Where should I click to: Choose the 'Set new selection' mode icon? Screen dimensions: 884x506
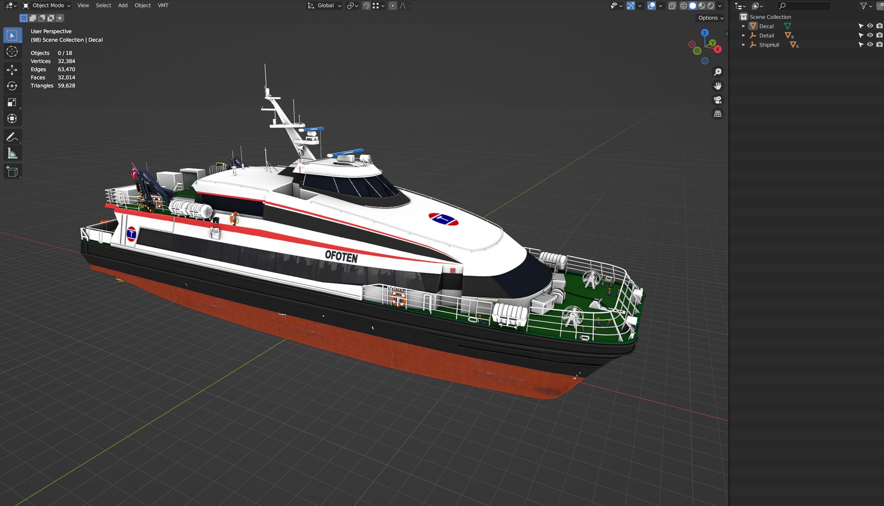click(23, 18)
